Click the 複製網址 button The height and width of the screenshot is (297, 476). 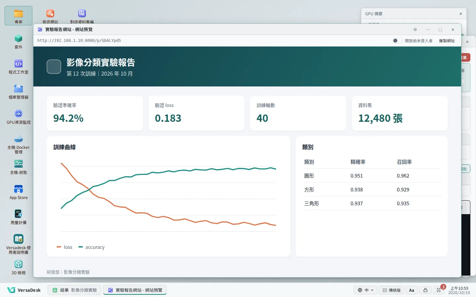(x=447, y=41)
